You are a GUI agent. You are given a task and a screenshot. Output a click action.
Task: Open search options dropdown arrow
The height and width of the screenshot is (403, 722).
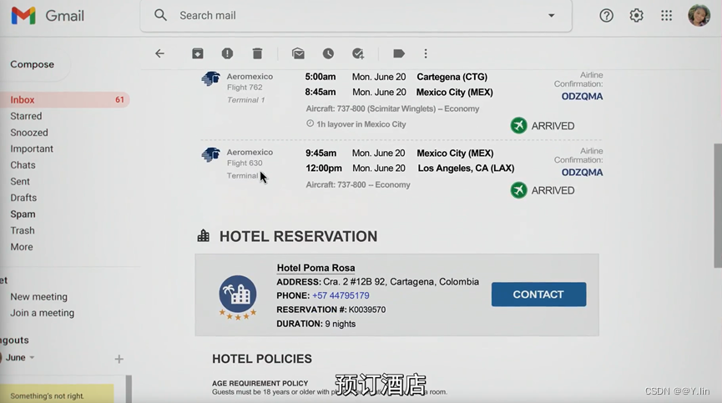click(x=551, y=15)
